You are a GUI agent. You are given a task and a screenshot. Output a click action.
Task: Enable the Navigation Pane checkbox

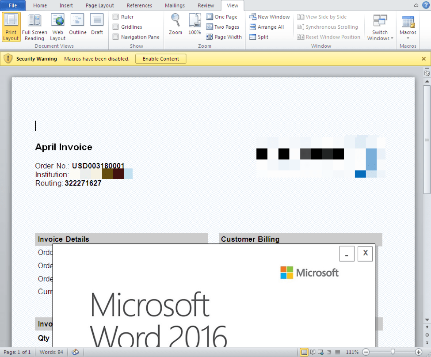(116, 37)
